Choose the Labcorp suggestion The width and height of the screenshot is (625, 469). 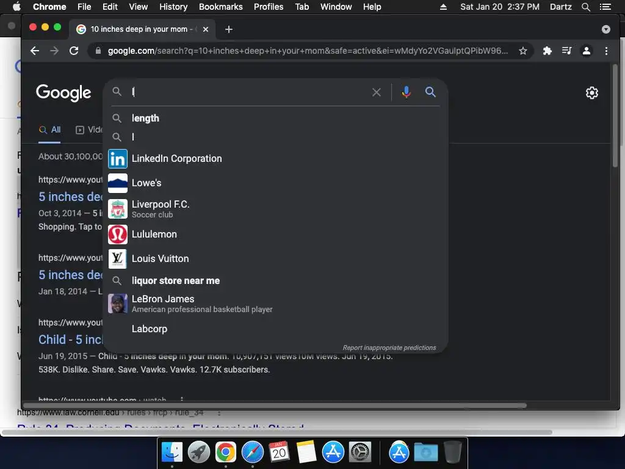pyautogui.click(x=275, y=329)
